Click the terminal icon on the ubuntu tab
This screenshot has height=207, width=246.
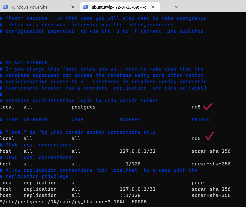coord(86,7)
